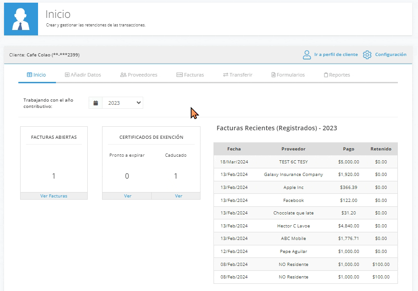This screenshot has height=291, width=418.
Task: Open Ir a perfil de cliente link
Action: click(336, 55)
